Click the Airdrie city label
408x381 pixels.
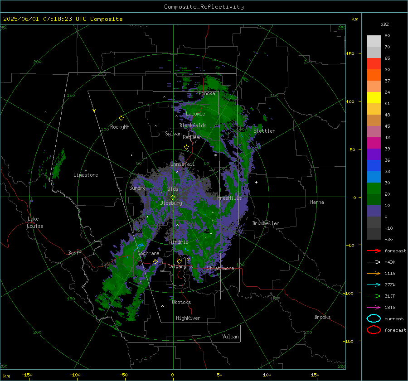point(179,242)
